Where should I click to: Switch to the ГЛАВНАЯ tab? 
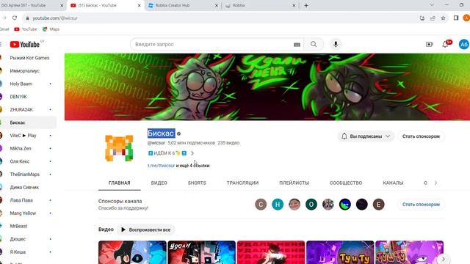click(x=119, y=183)
